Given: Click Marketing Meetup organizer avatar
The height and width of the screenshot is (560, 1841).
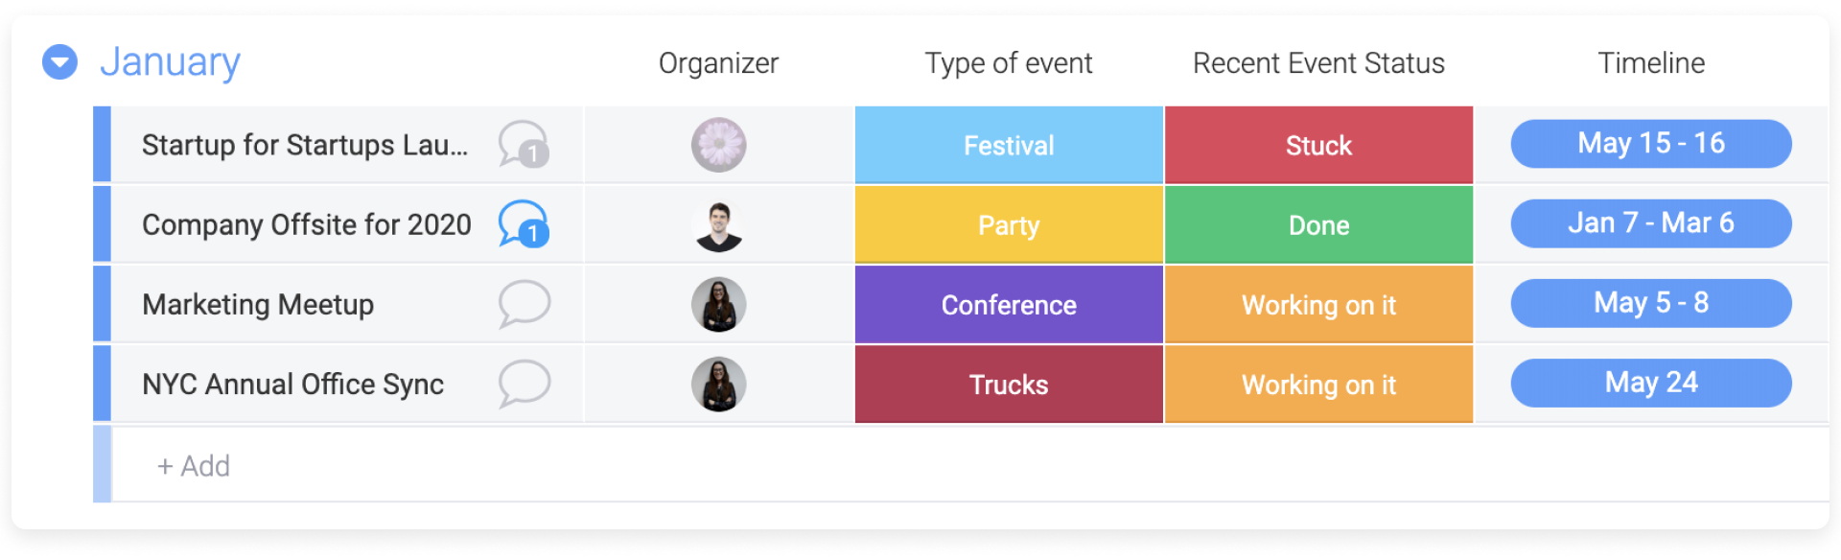Looking at the screenshot, I should pos(719,305).
